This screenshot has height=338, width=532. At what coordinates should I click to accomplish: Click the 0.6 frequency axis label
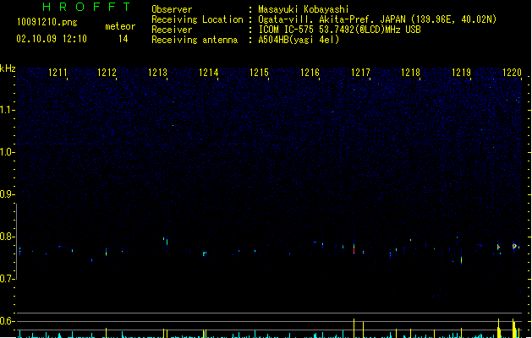click(7, 321)
